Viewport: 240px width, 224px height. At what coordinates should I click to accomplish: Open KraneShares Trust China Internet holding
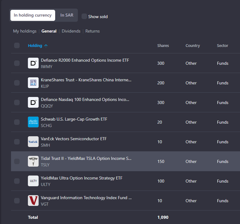coord(86,80)
